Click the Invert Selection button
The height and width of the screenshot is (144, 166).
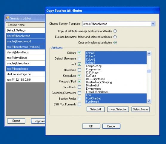point(118,109)
